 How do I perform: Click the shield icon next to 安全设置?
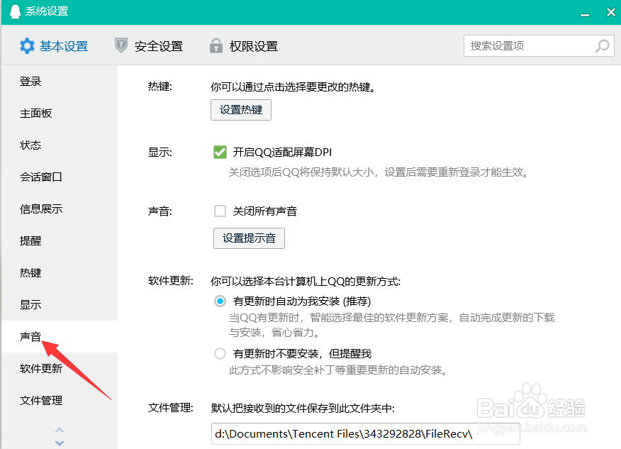click(x=121, y=45)
